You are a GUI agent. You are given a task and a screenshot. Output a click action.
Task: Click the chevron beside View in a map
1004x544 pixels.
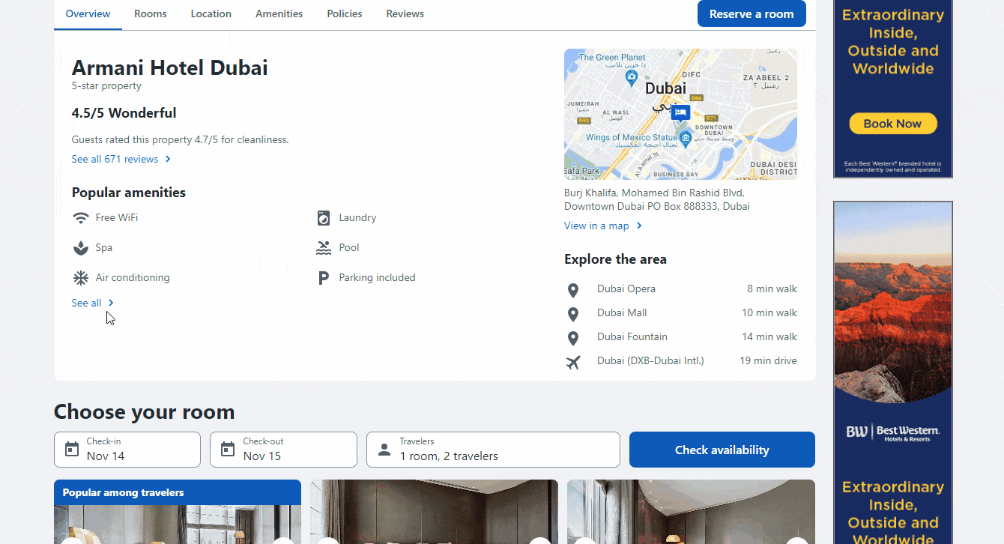click(639, 226)
